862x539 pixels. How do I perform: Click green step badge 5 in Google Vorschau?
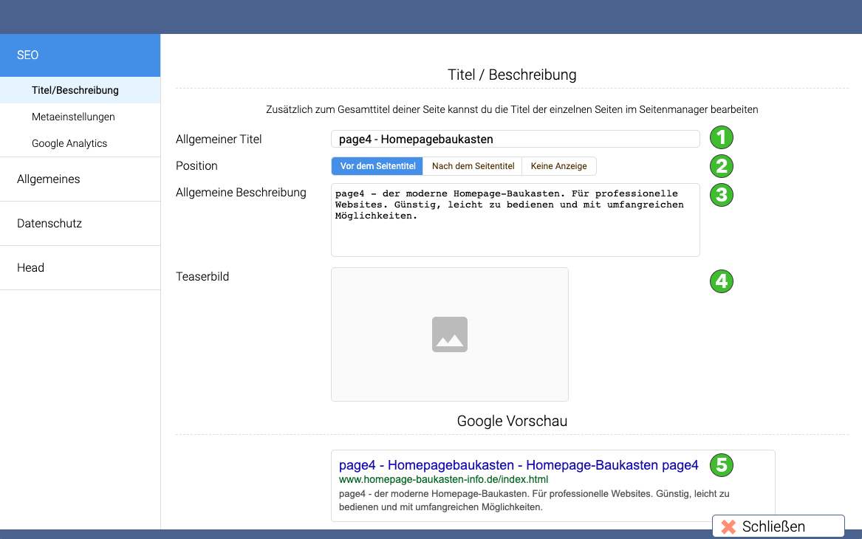click(x=721, y=465)
